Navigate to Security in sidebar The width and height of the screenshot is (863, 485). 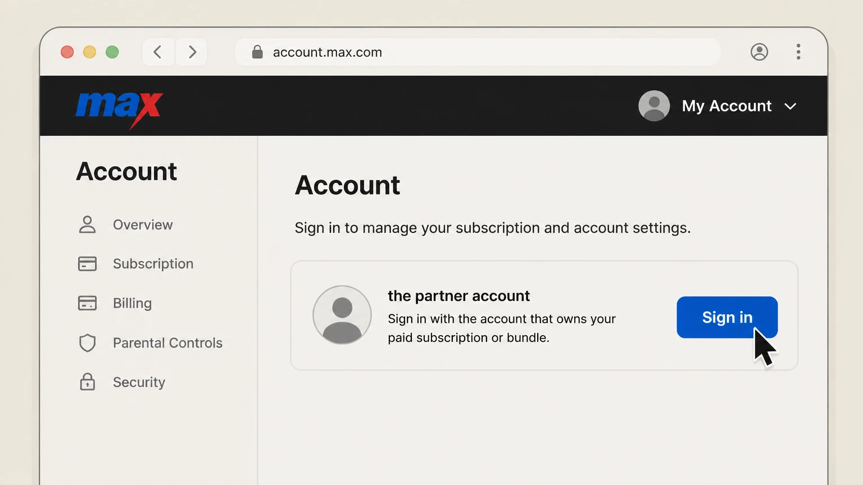[x=139, y=382]
